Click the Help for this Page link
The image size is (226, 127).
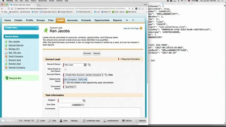[x=131, y=28]
